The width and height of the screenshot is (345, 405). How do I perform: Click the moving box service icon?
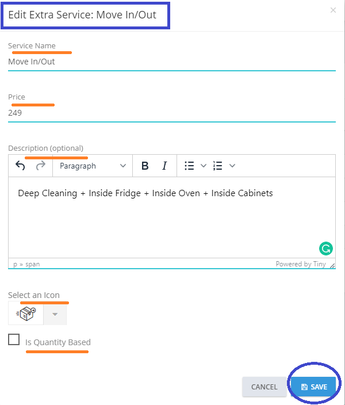[26, 314]
